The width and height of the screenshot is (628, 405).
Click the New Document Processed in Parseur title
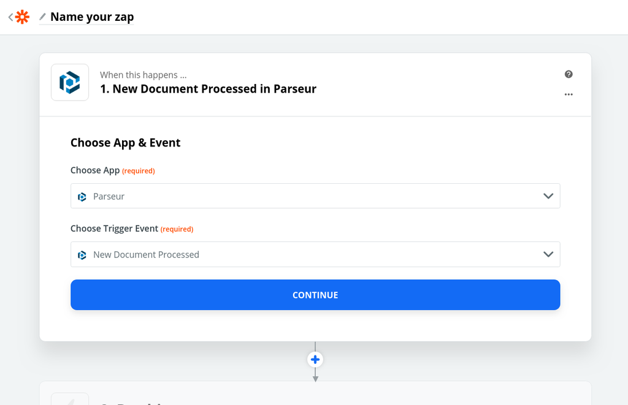point(209,89)
